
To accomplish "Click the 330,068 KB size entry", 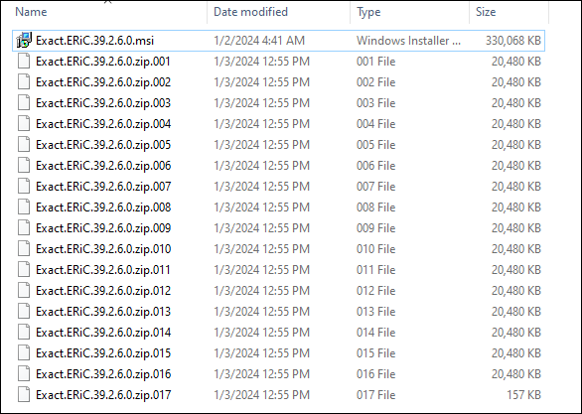I will click(513, 41).
